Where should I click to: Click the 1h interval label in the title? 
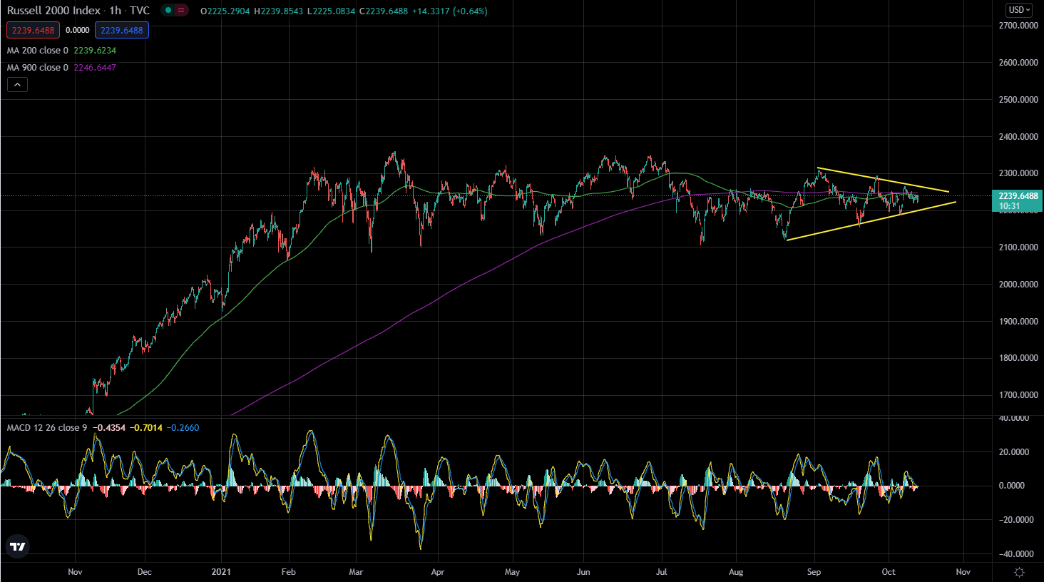pos(115,11)
